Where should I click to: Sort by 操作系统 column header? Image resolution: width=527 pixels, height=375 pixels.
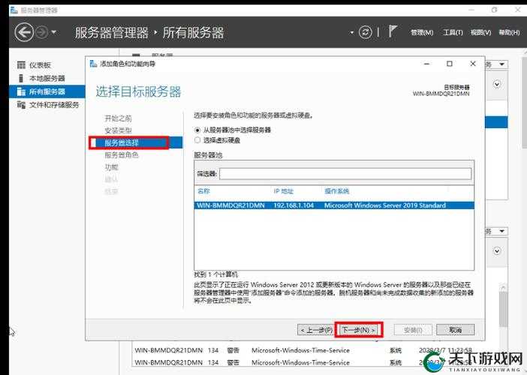[x=337, y=191]
